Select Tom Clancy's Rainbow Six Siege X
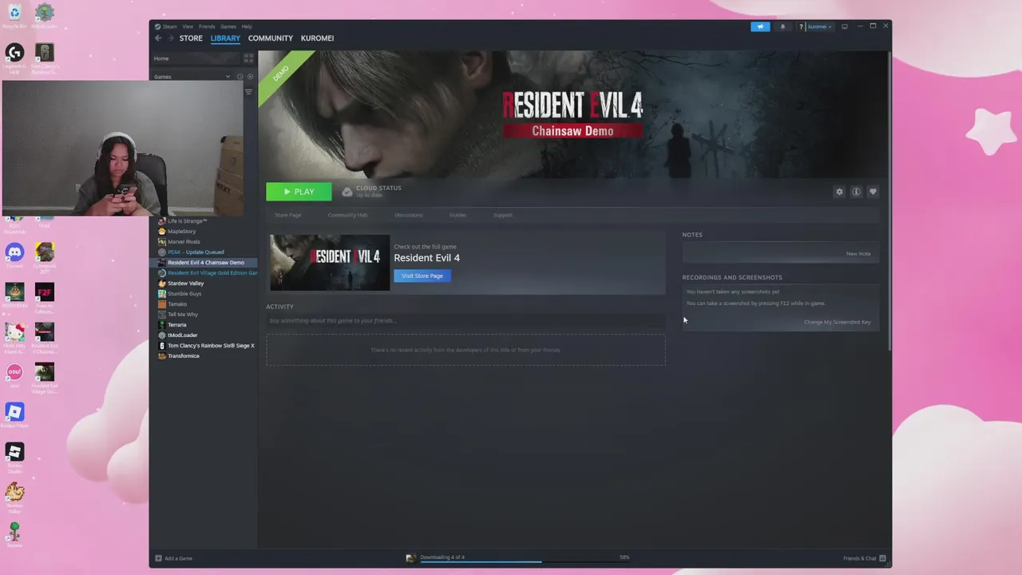This screenshot has height=575, width=1022. pyautogui.click(x=207, y=345)
